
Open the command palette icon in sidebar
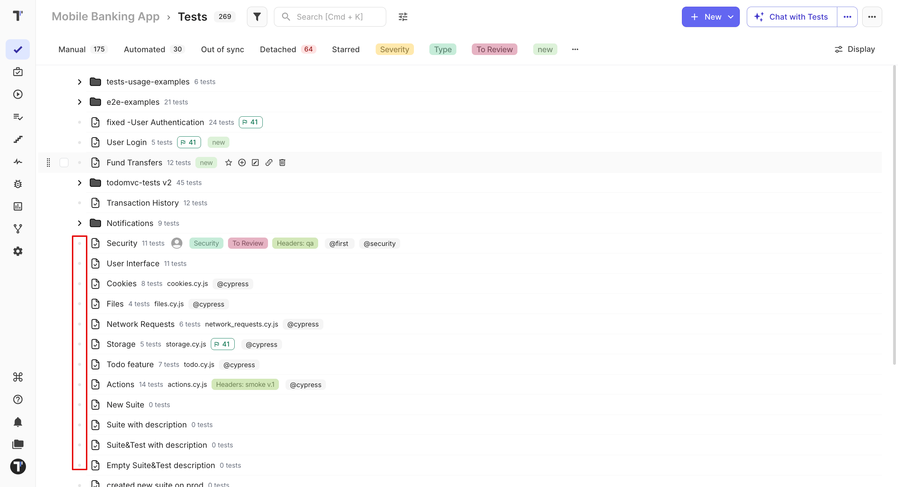18,377
